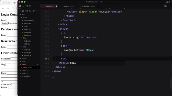Click the Slug input field in browser

click(12, 65)
